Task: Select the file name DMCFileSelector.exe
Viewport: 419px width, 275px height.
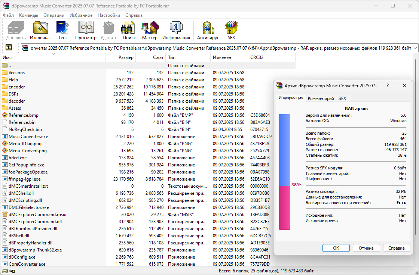Action: pos(29,207)
